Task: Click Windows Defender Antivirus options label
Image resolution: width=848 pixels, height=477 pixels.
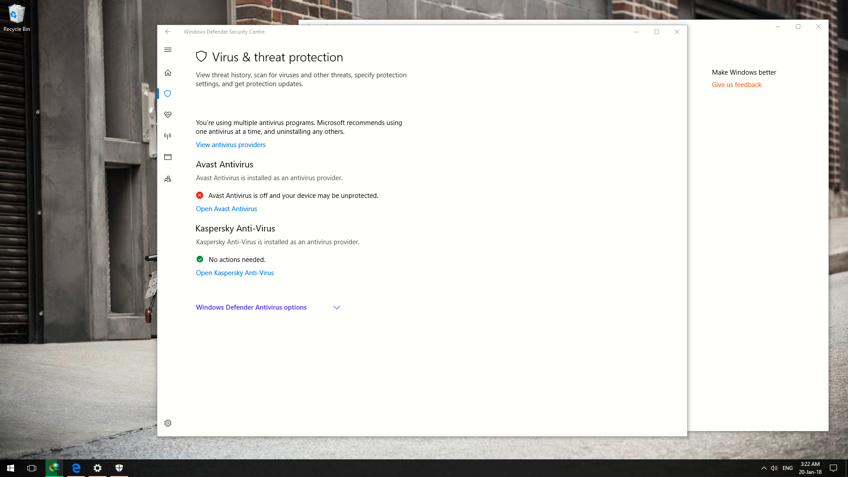Action: click(251, 307)
